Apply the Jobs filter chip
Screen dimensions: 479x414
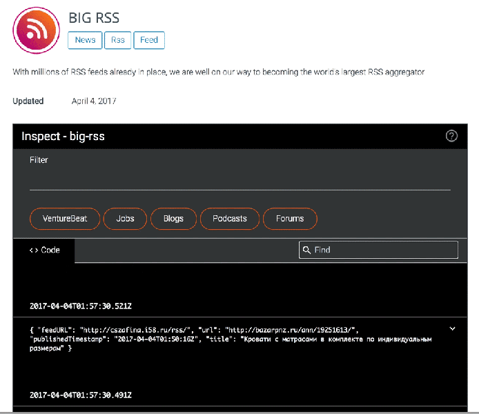tap(125, 219)
